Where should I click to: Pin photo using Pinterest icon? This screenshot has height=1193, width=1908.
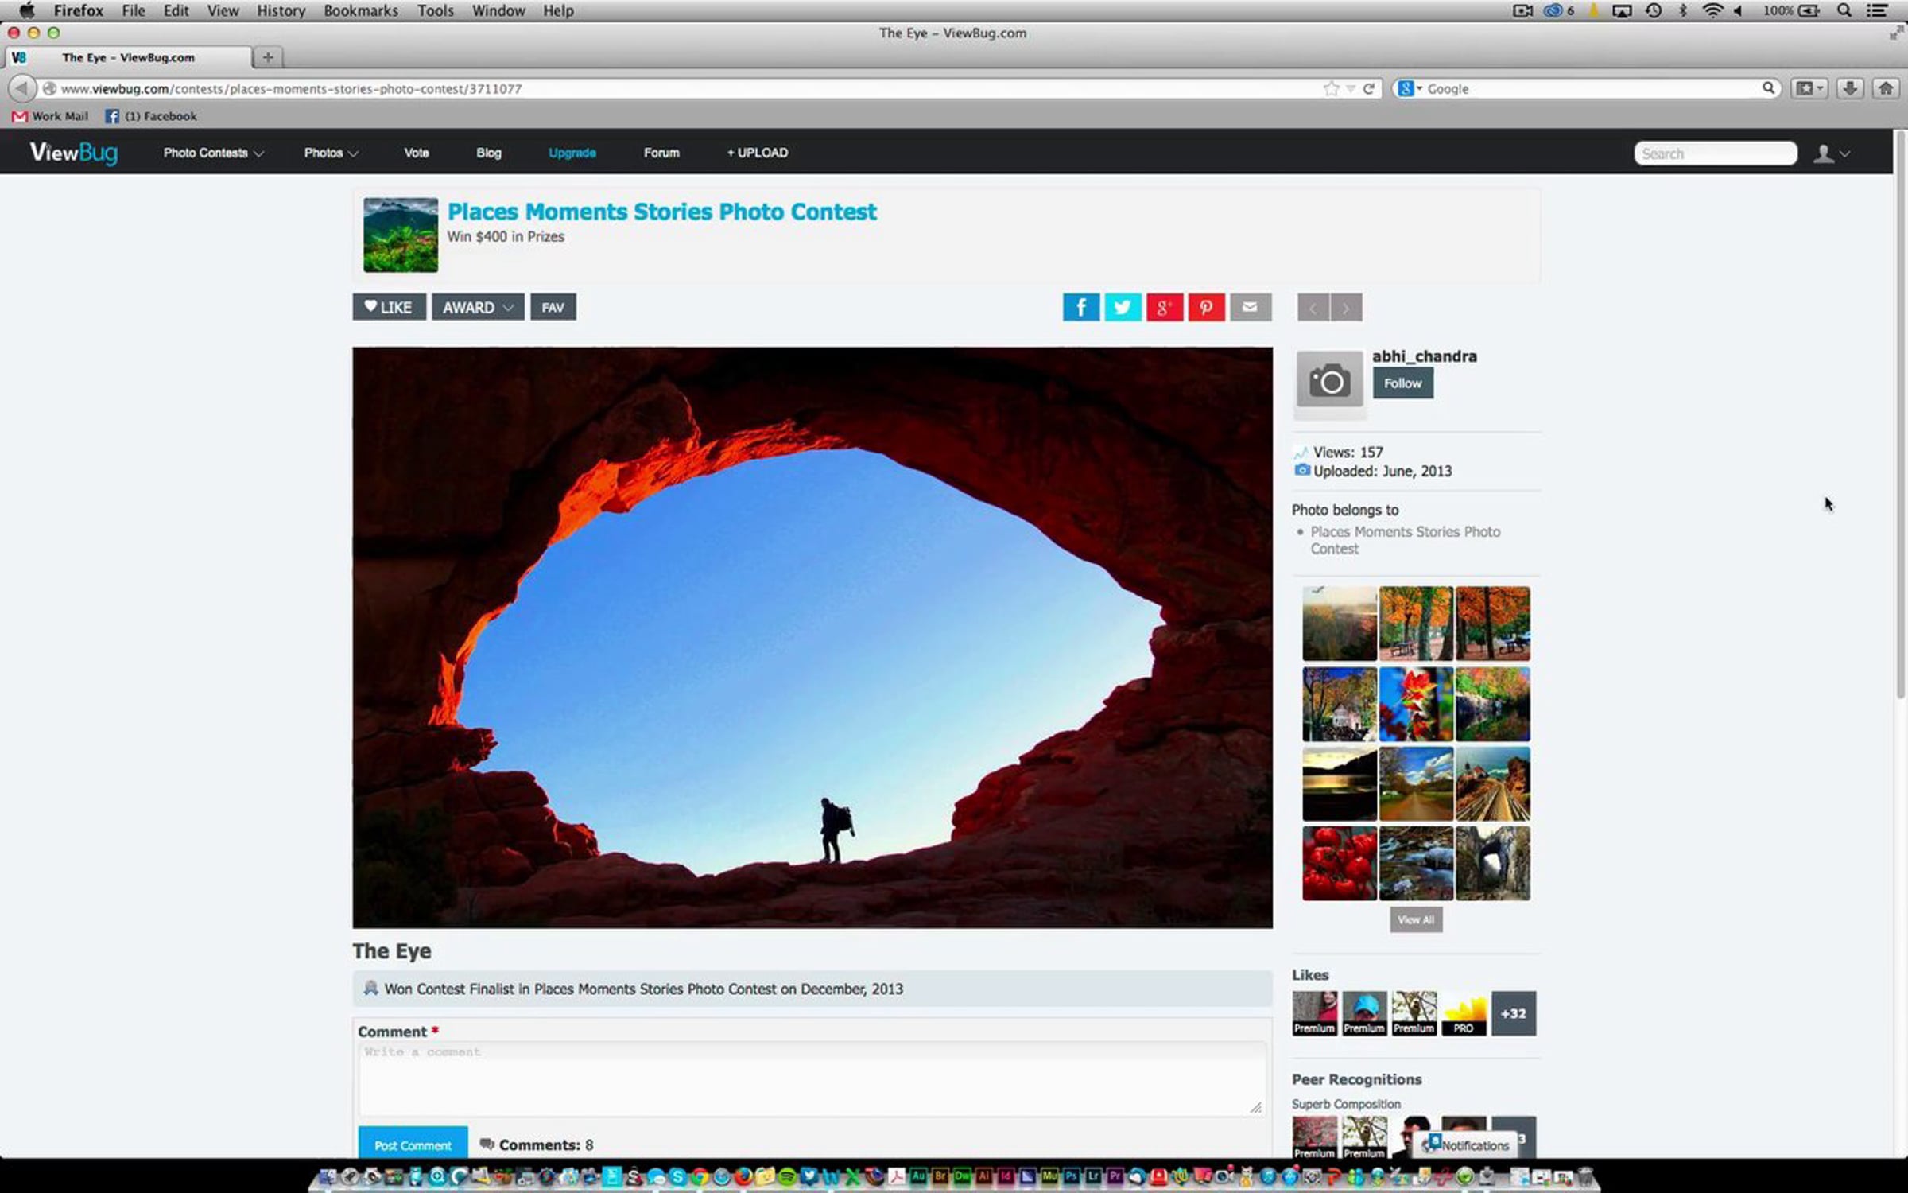(1206, 307)
